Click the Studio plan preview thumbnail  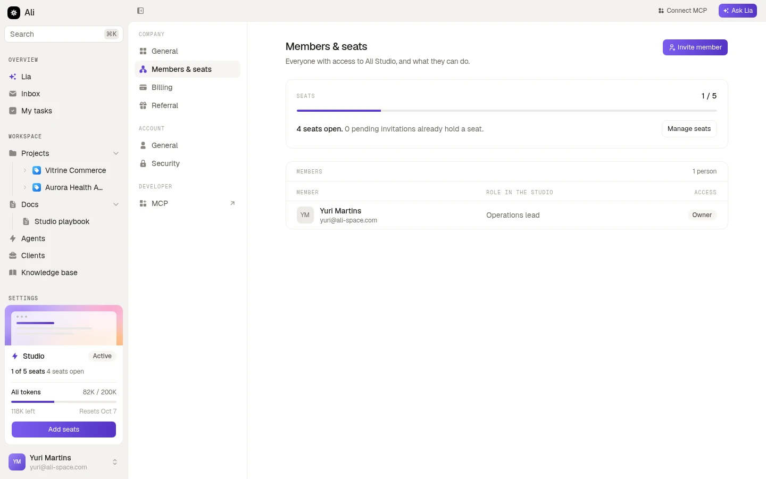pos(64,325)
